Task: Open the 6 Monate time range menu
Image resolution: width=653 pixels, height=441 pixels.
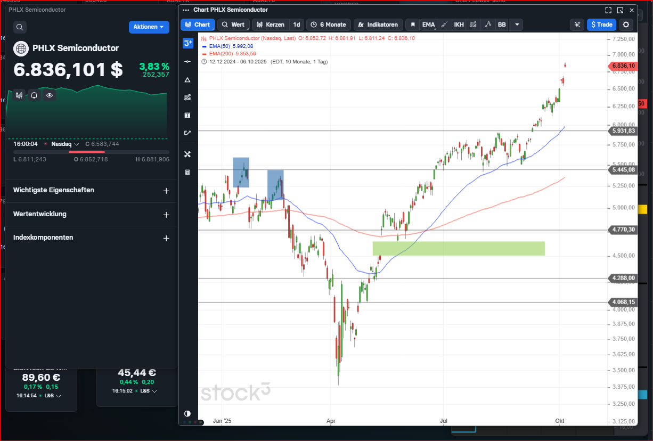Action: pyautogui.click(x=328, y=24)
